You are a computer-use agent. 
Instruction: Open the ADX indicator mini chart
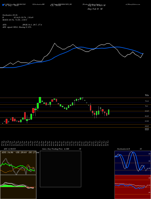tap(18, 163)
